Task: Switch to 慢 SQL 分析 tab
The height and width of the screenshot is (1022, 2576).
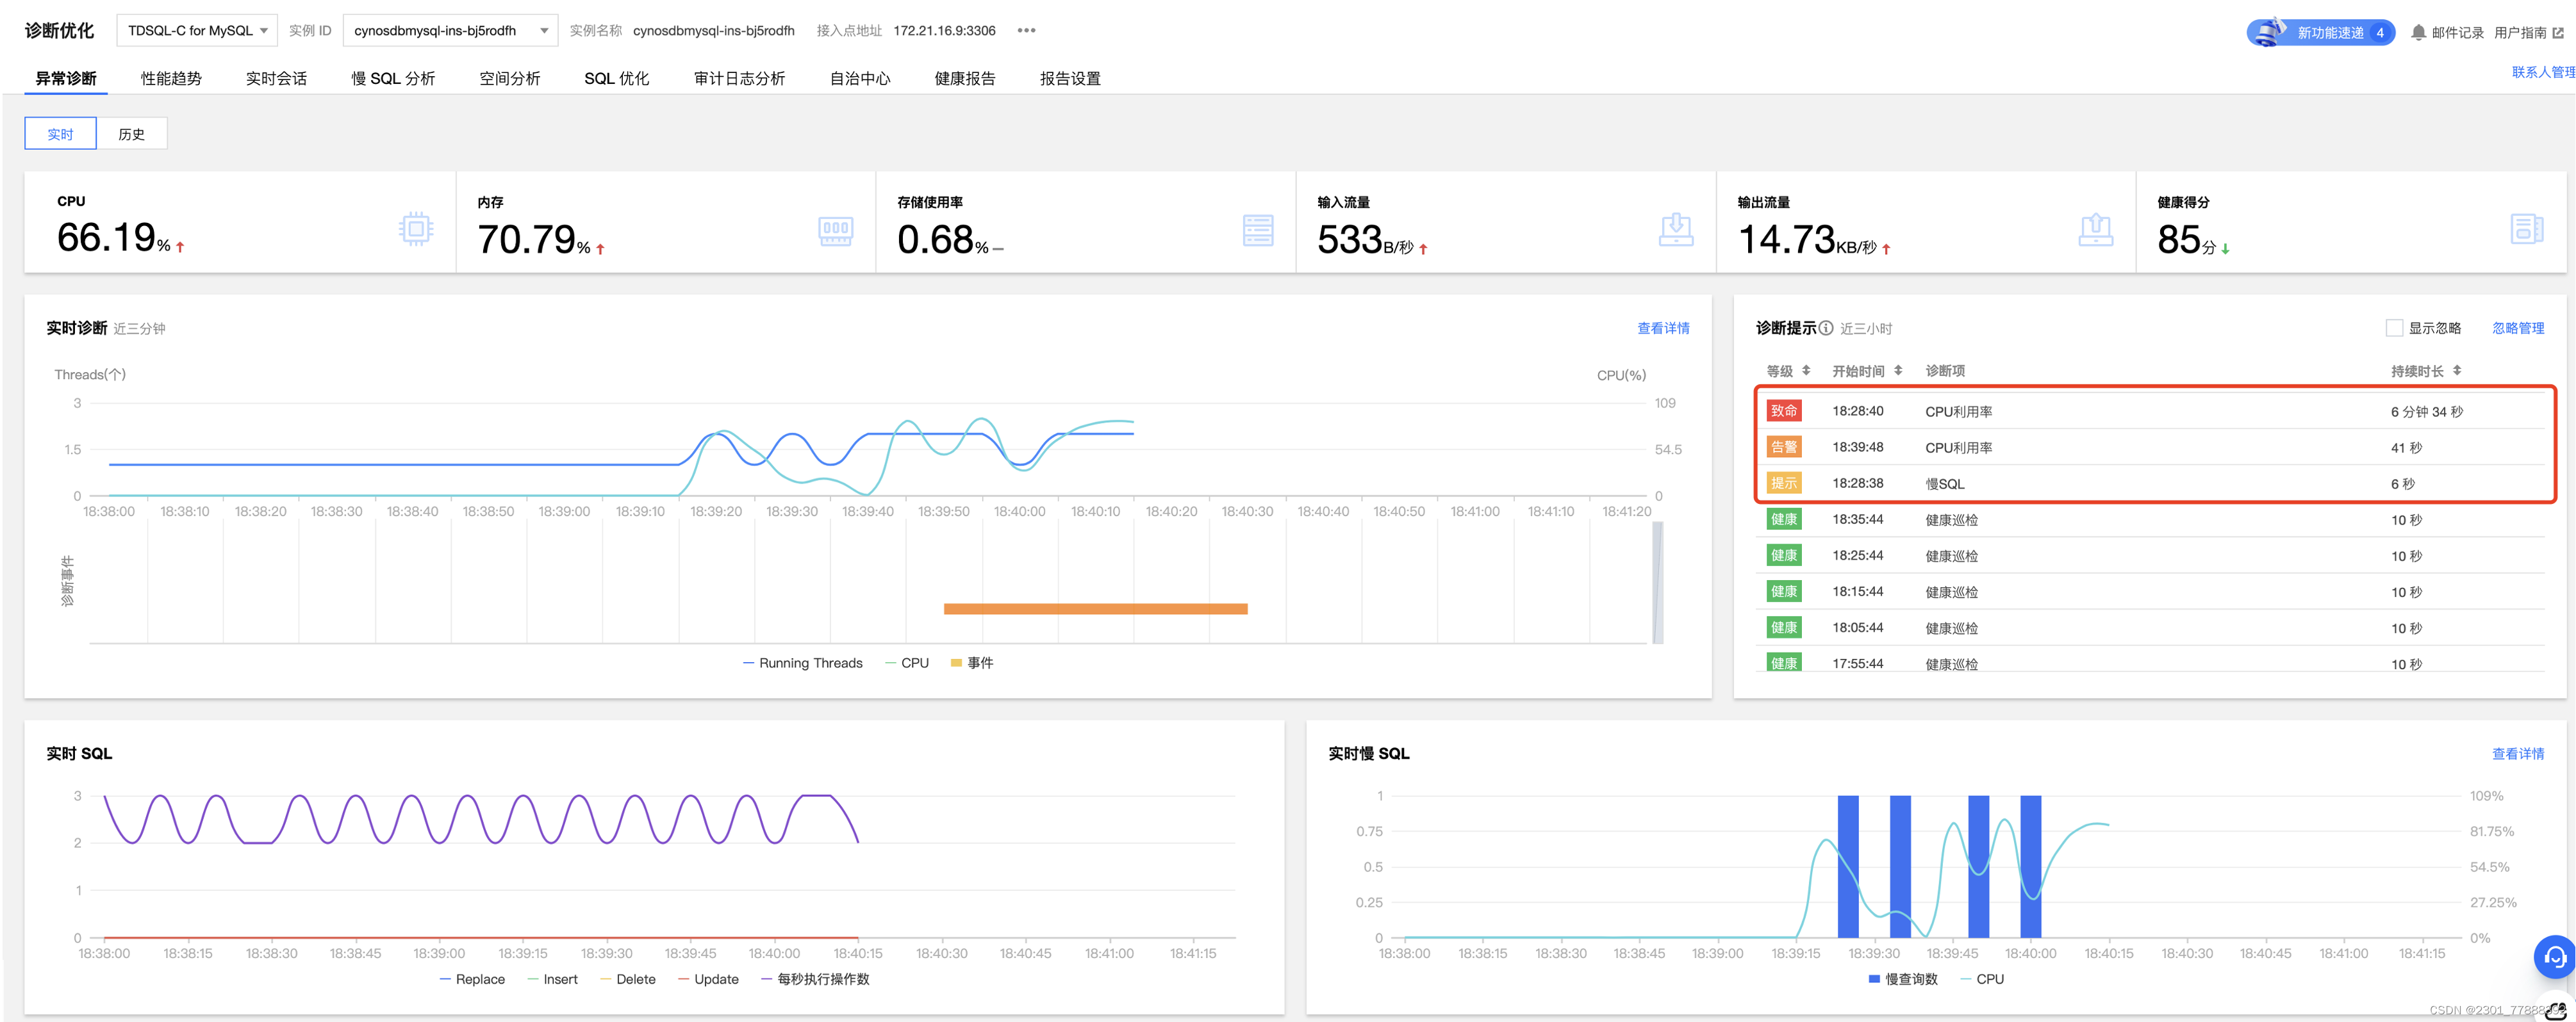Action: 393,78
